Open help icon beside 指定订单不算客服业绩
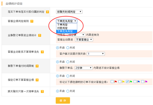 pos(37,80)
